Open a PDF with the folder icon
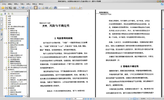This screenshot has width=164, height=100. (3, 8)
